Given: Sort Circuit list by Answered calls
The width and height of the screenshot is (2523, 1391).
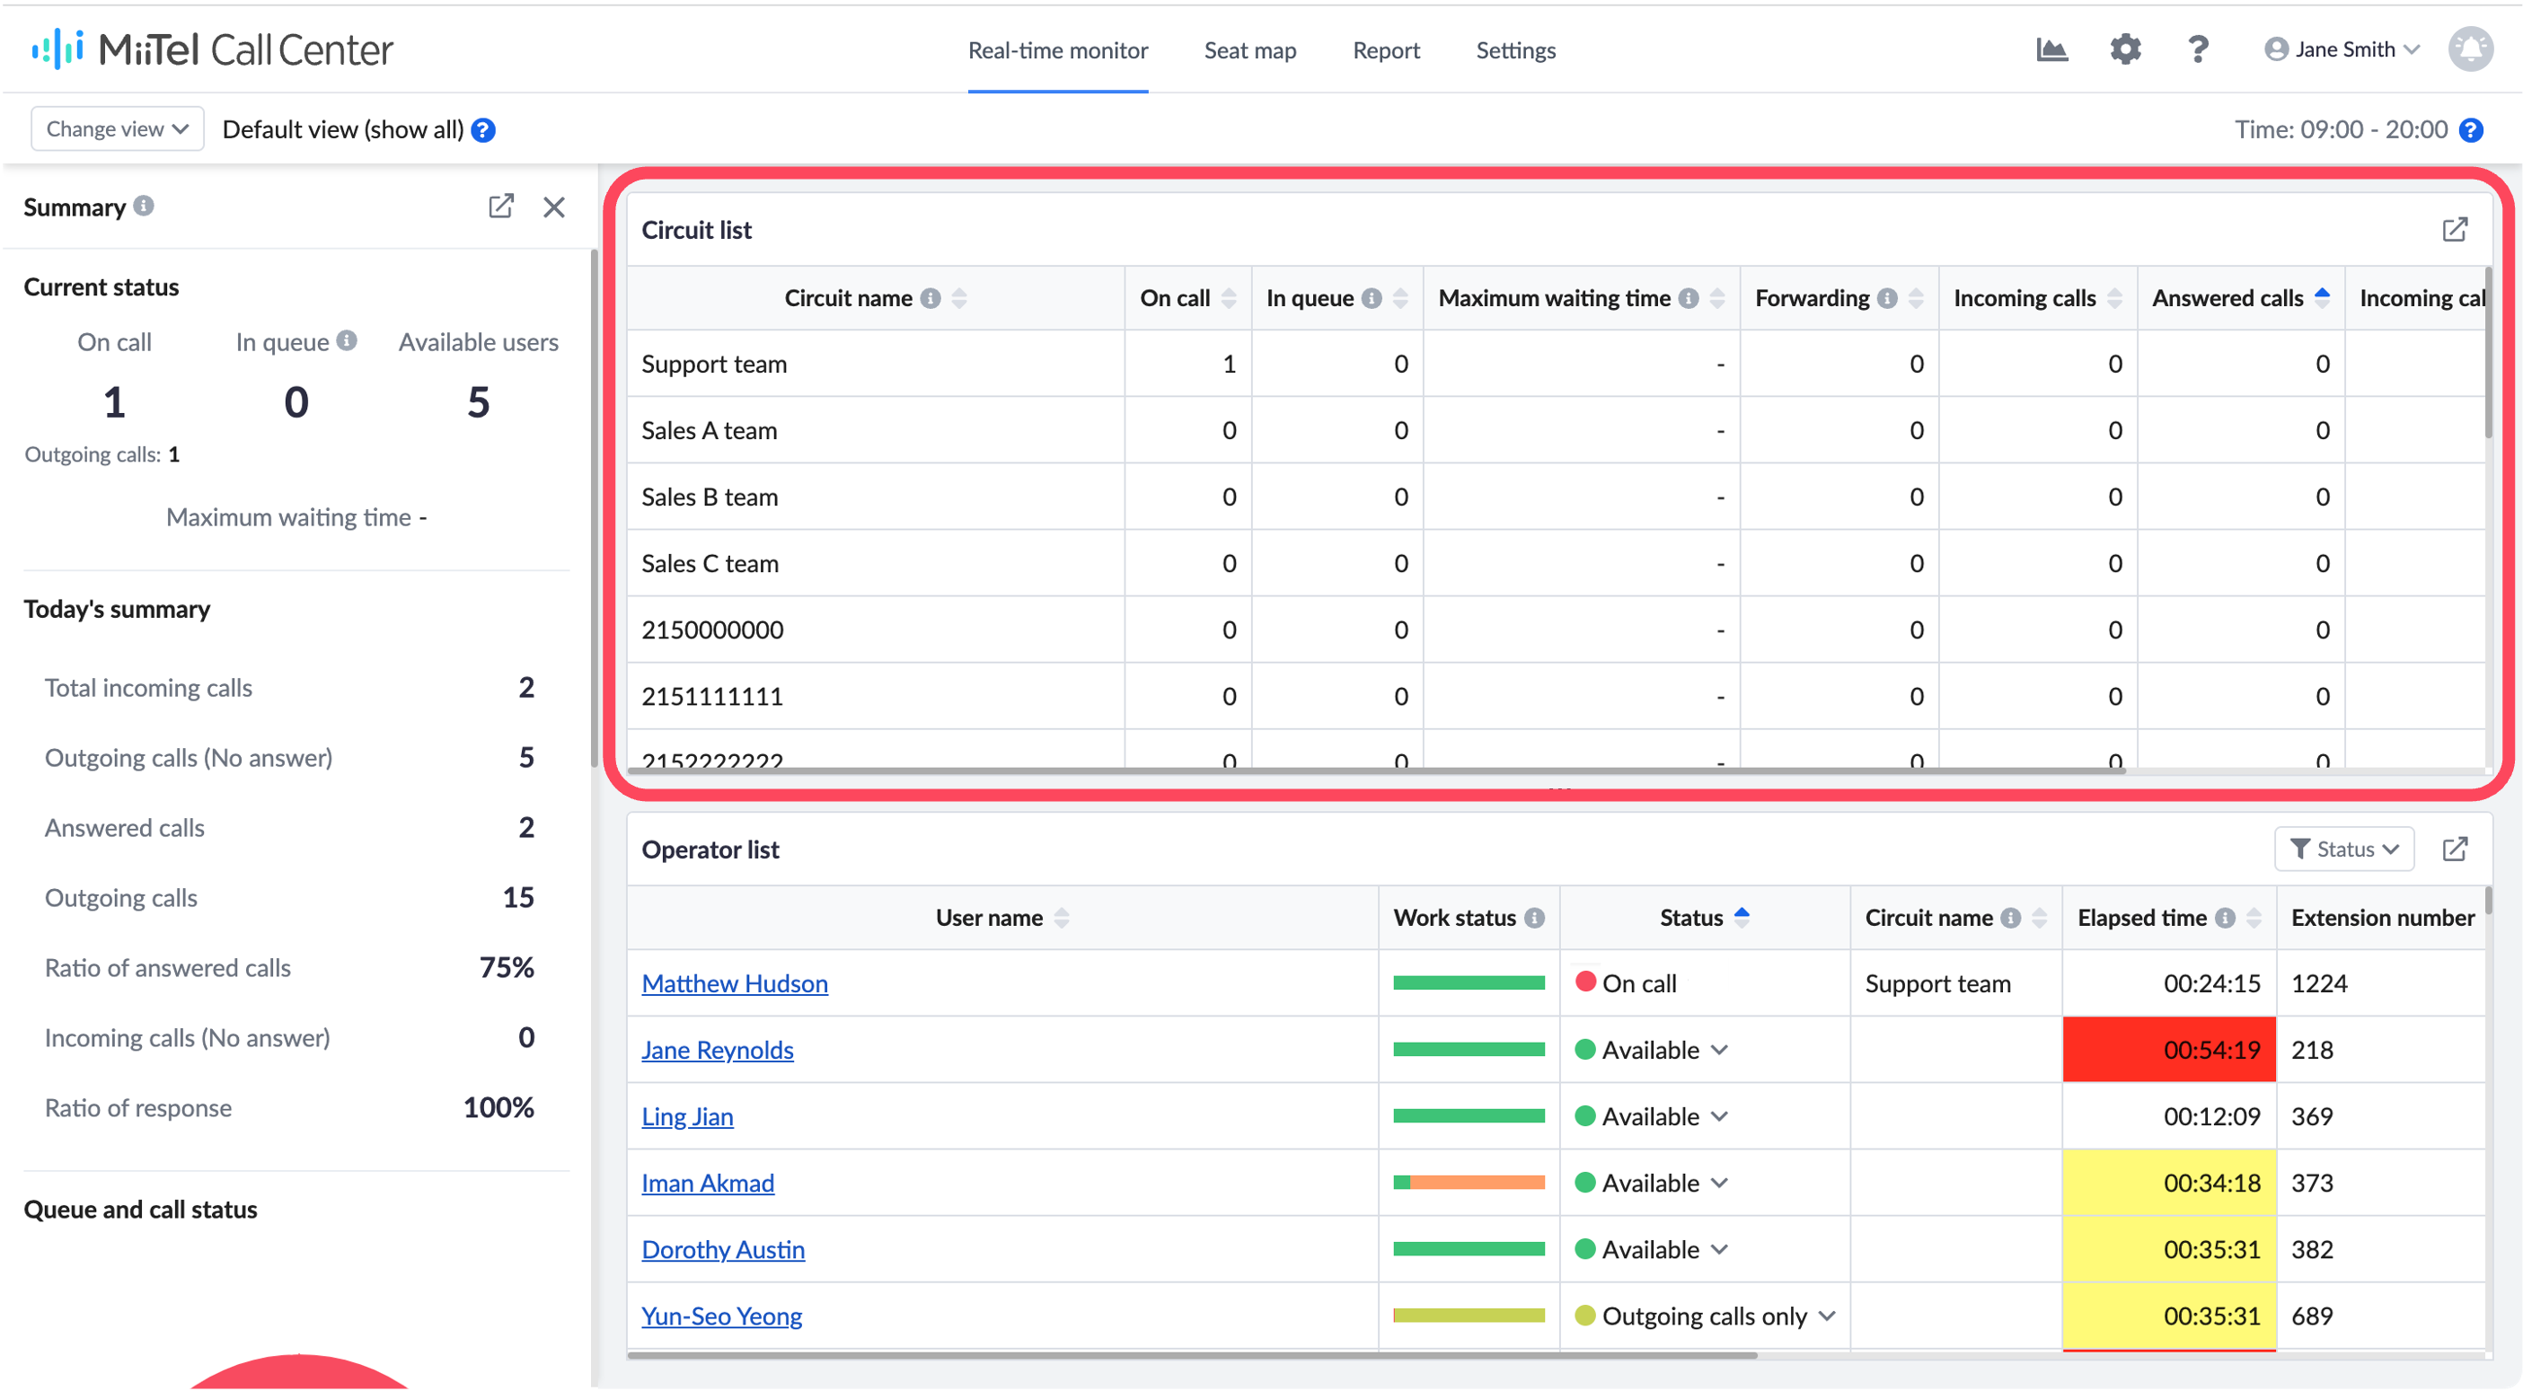Looking at the screenshot, I should click(2321, 298).
